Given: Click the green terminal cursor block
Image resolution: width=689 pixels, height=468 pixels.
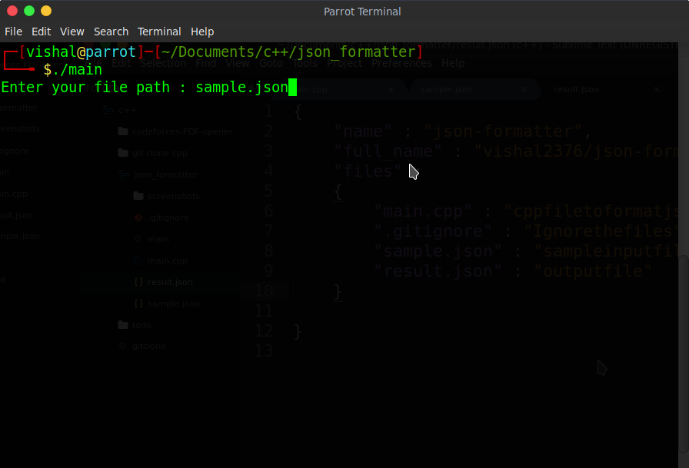Looking at the screenshot, I should (x=292, y=87).
